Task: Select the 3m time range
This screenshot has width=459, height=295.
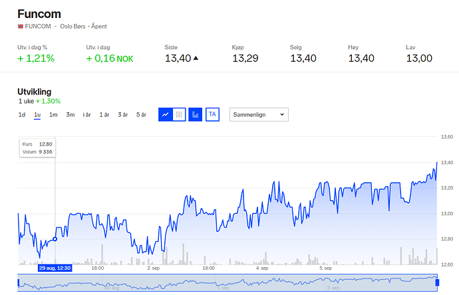Action: 71,115
